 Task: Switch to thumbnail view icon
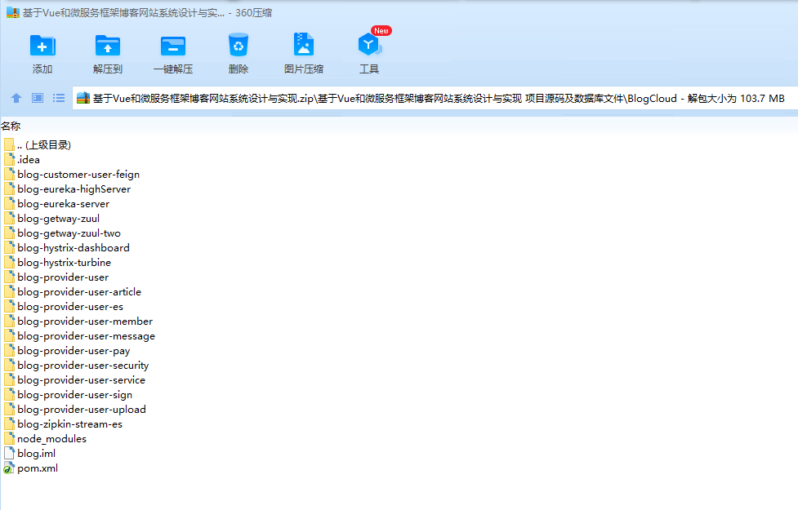38,98
